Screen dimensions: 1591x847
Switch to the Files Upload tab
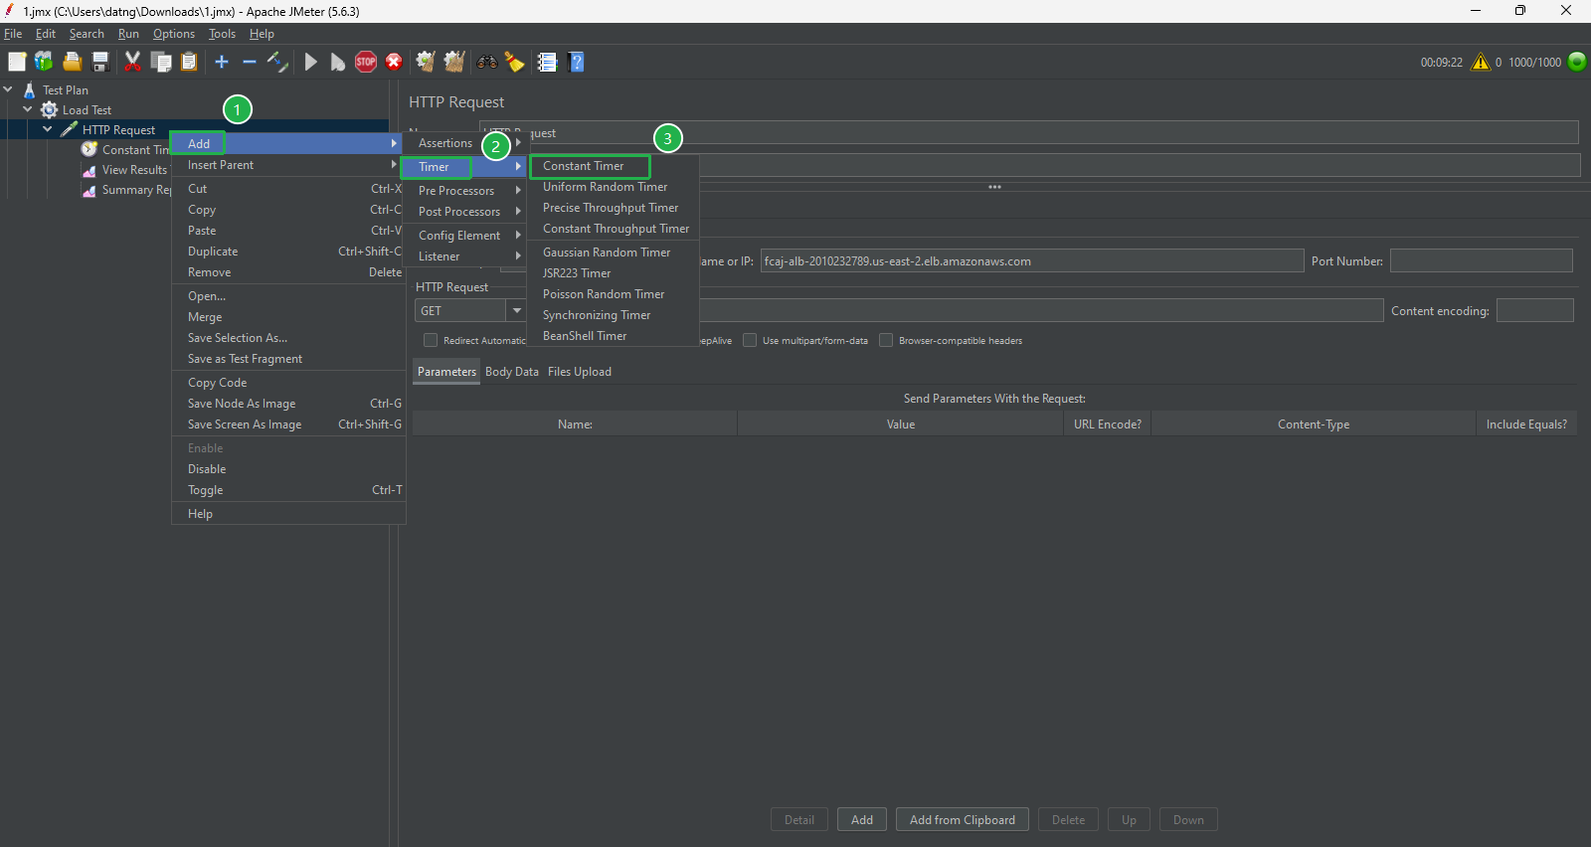580,372
